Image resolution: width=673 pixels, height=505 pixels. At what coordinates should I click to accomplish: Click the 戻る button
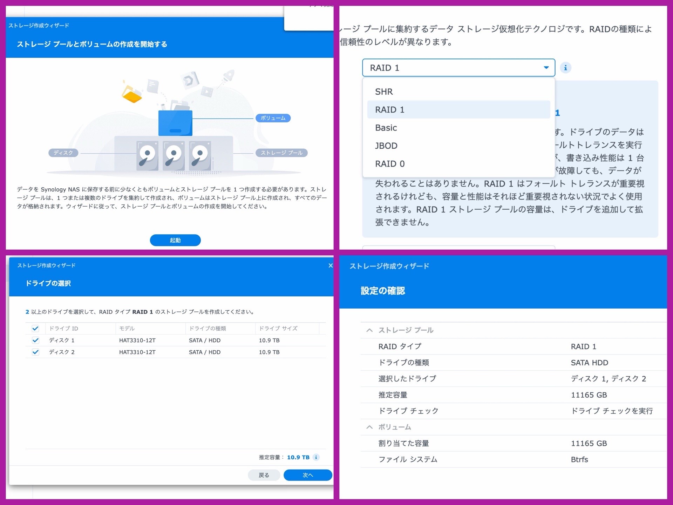[x=264, y=475]
